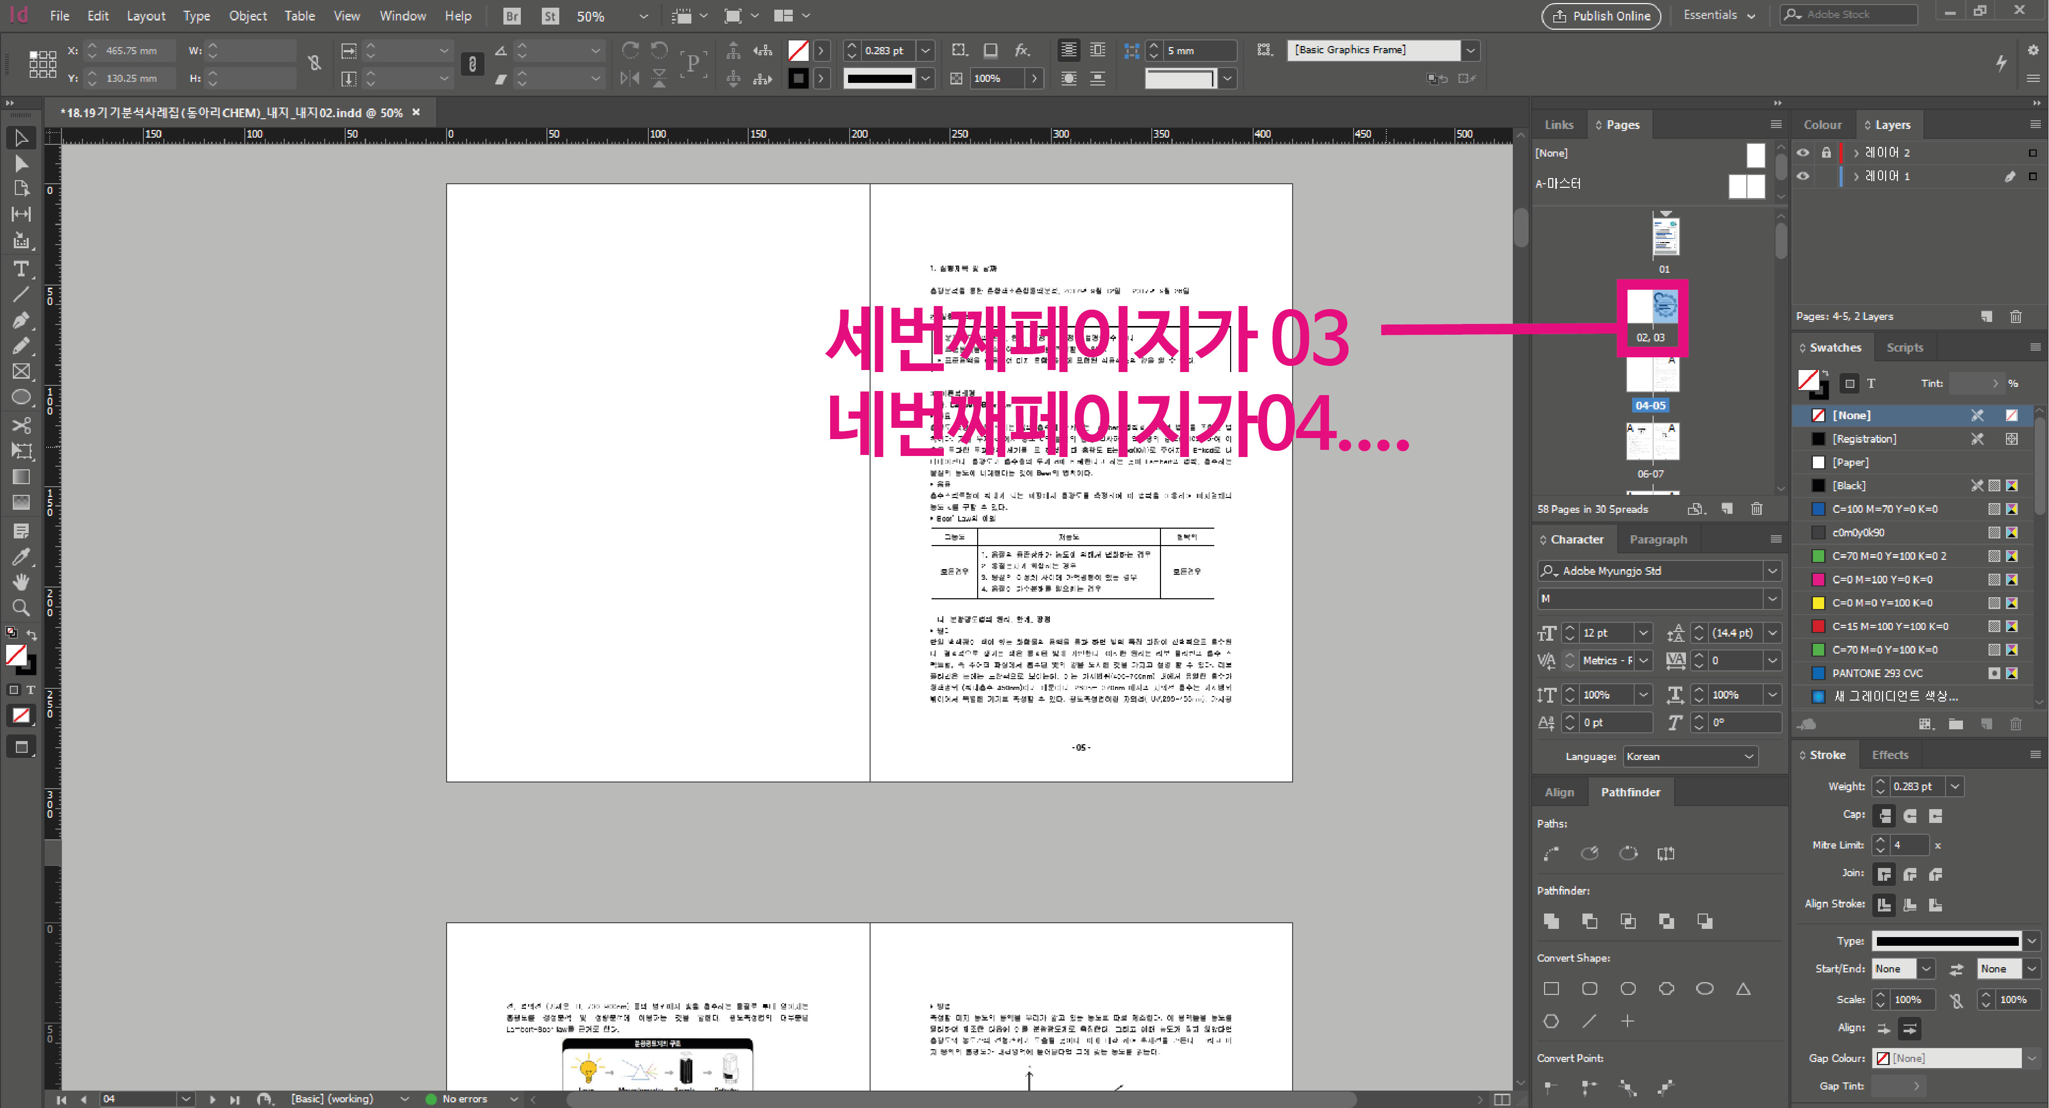
Task: Select the Scissors tool
Action: [22, 424]
